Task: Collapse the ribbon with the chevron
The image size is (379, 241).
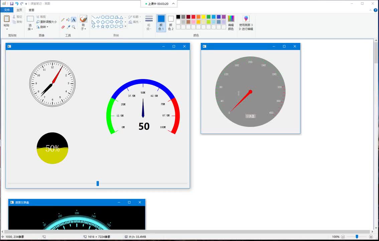Action: 371,10
